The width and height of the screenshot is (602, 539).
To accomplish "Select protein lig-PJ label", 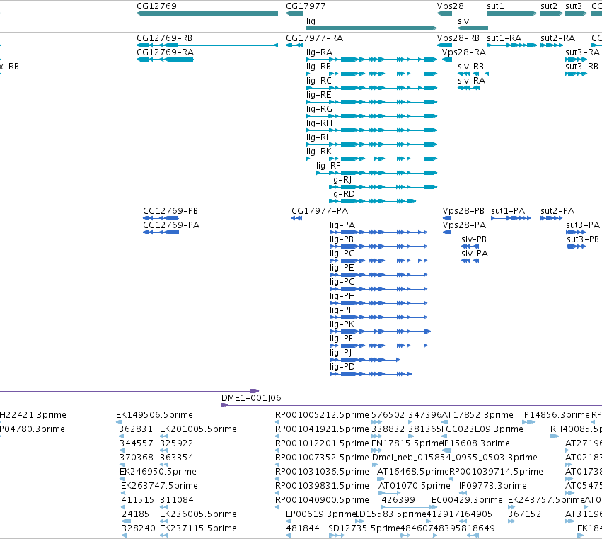I will point(340,353).
